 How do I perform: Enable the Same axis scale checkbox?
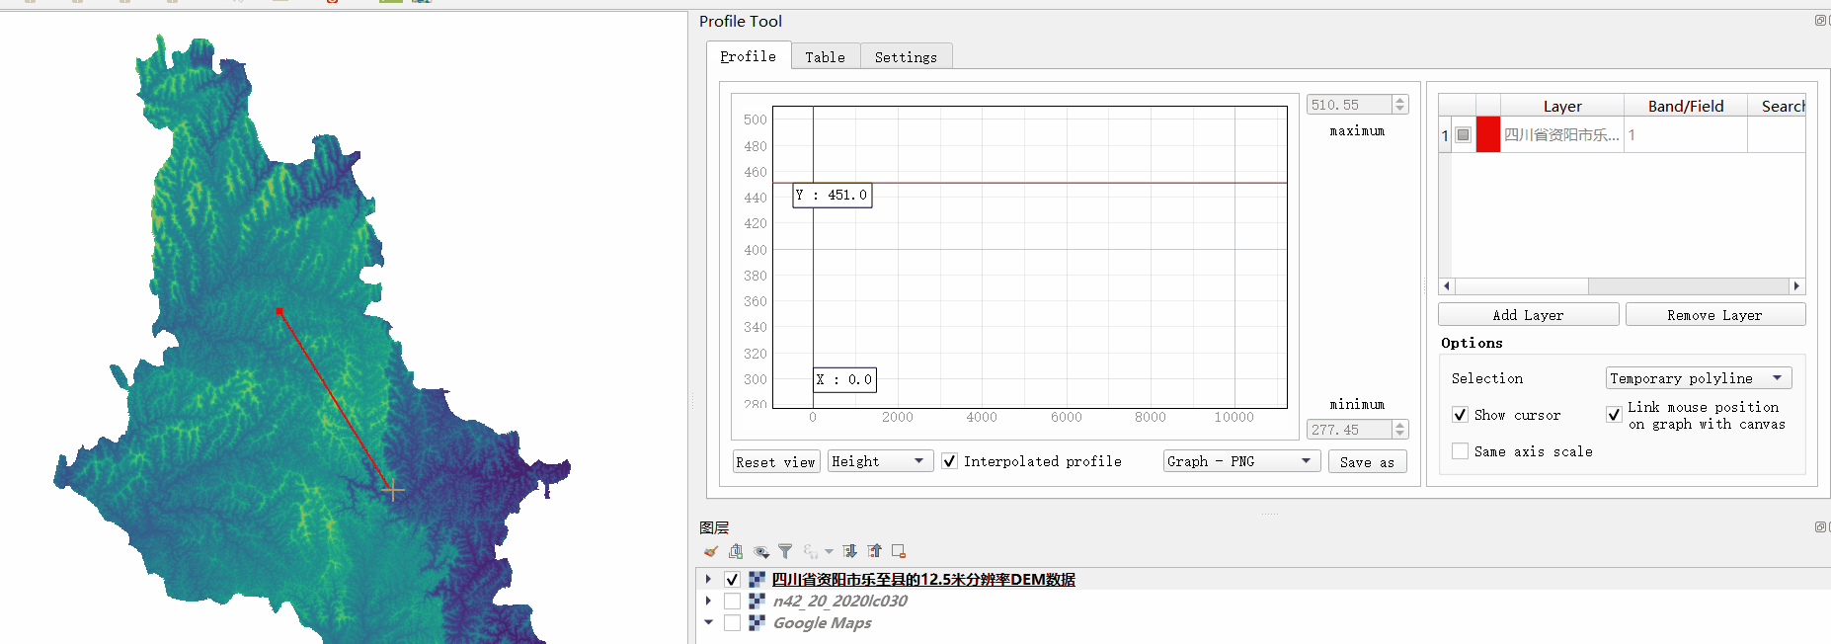point(1460,451)
